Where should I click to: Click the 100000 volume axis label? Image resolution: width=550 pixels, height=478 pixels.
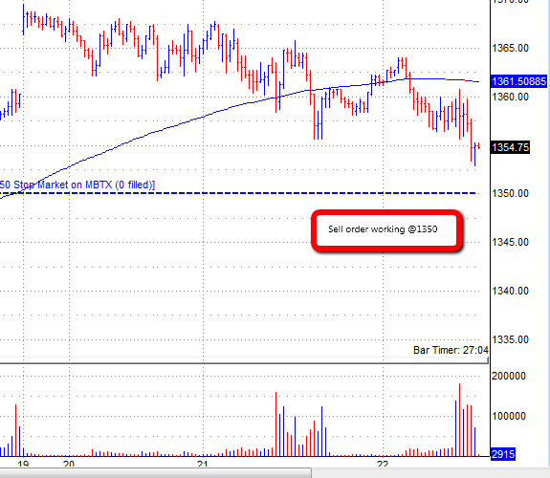point(509,416)
